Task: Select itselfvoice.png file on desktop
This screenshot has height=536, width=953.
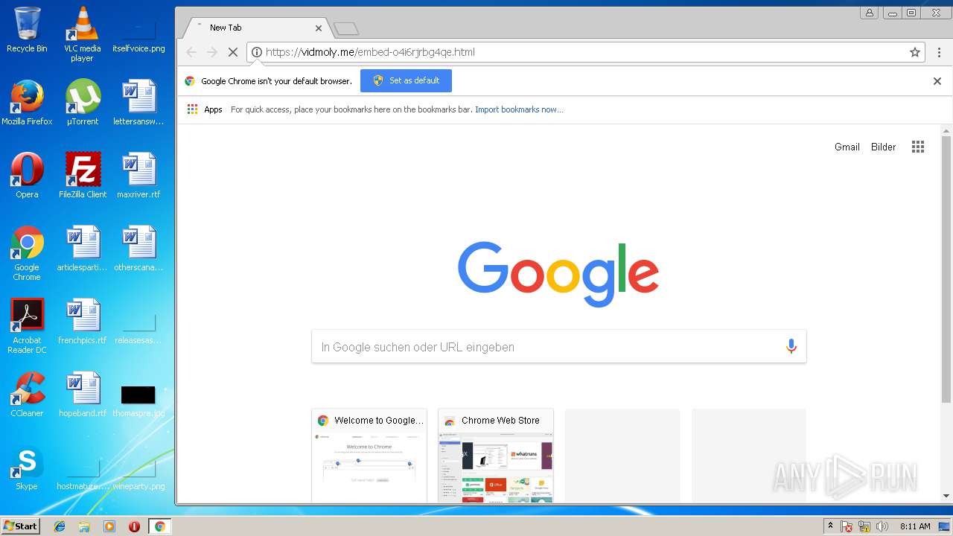Action: [138, 33]
